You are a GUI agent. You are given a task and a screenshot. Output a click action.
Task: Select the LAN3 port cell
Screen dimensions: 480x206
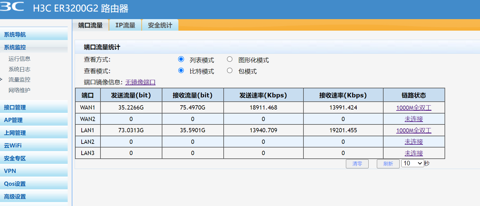coord(88,153)
